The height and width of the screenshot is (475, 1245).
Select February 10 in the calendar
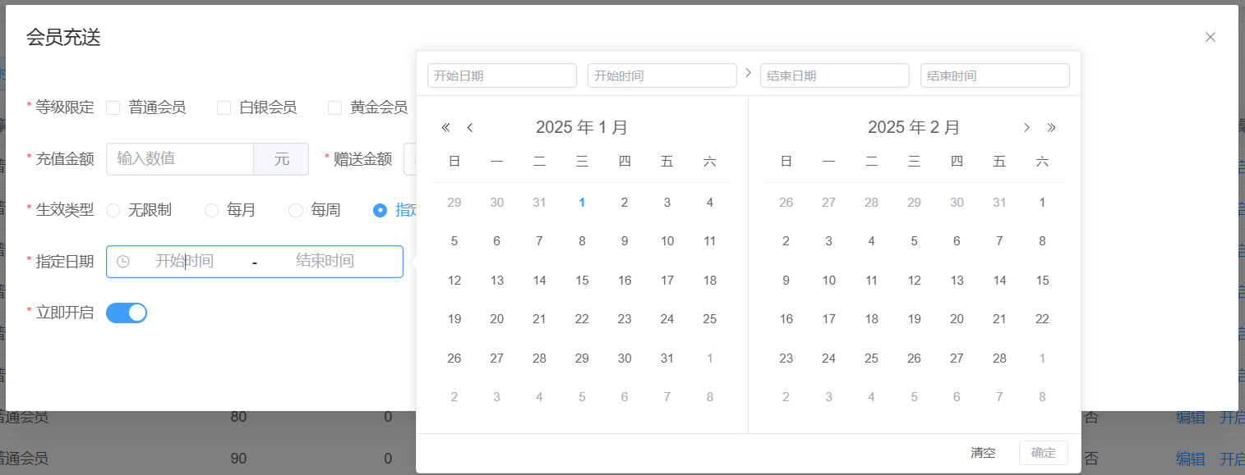click(829, 281)
